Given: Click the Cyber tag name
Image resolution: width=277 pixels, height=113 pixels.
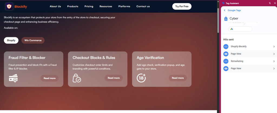Looking at the screenshot, I should [234, 19].
